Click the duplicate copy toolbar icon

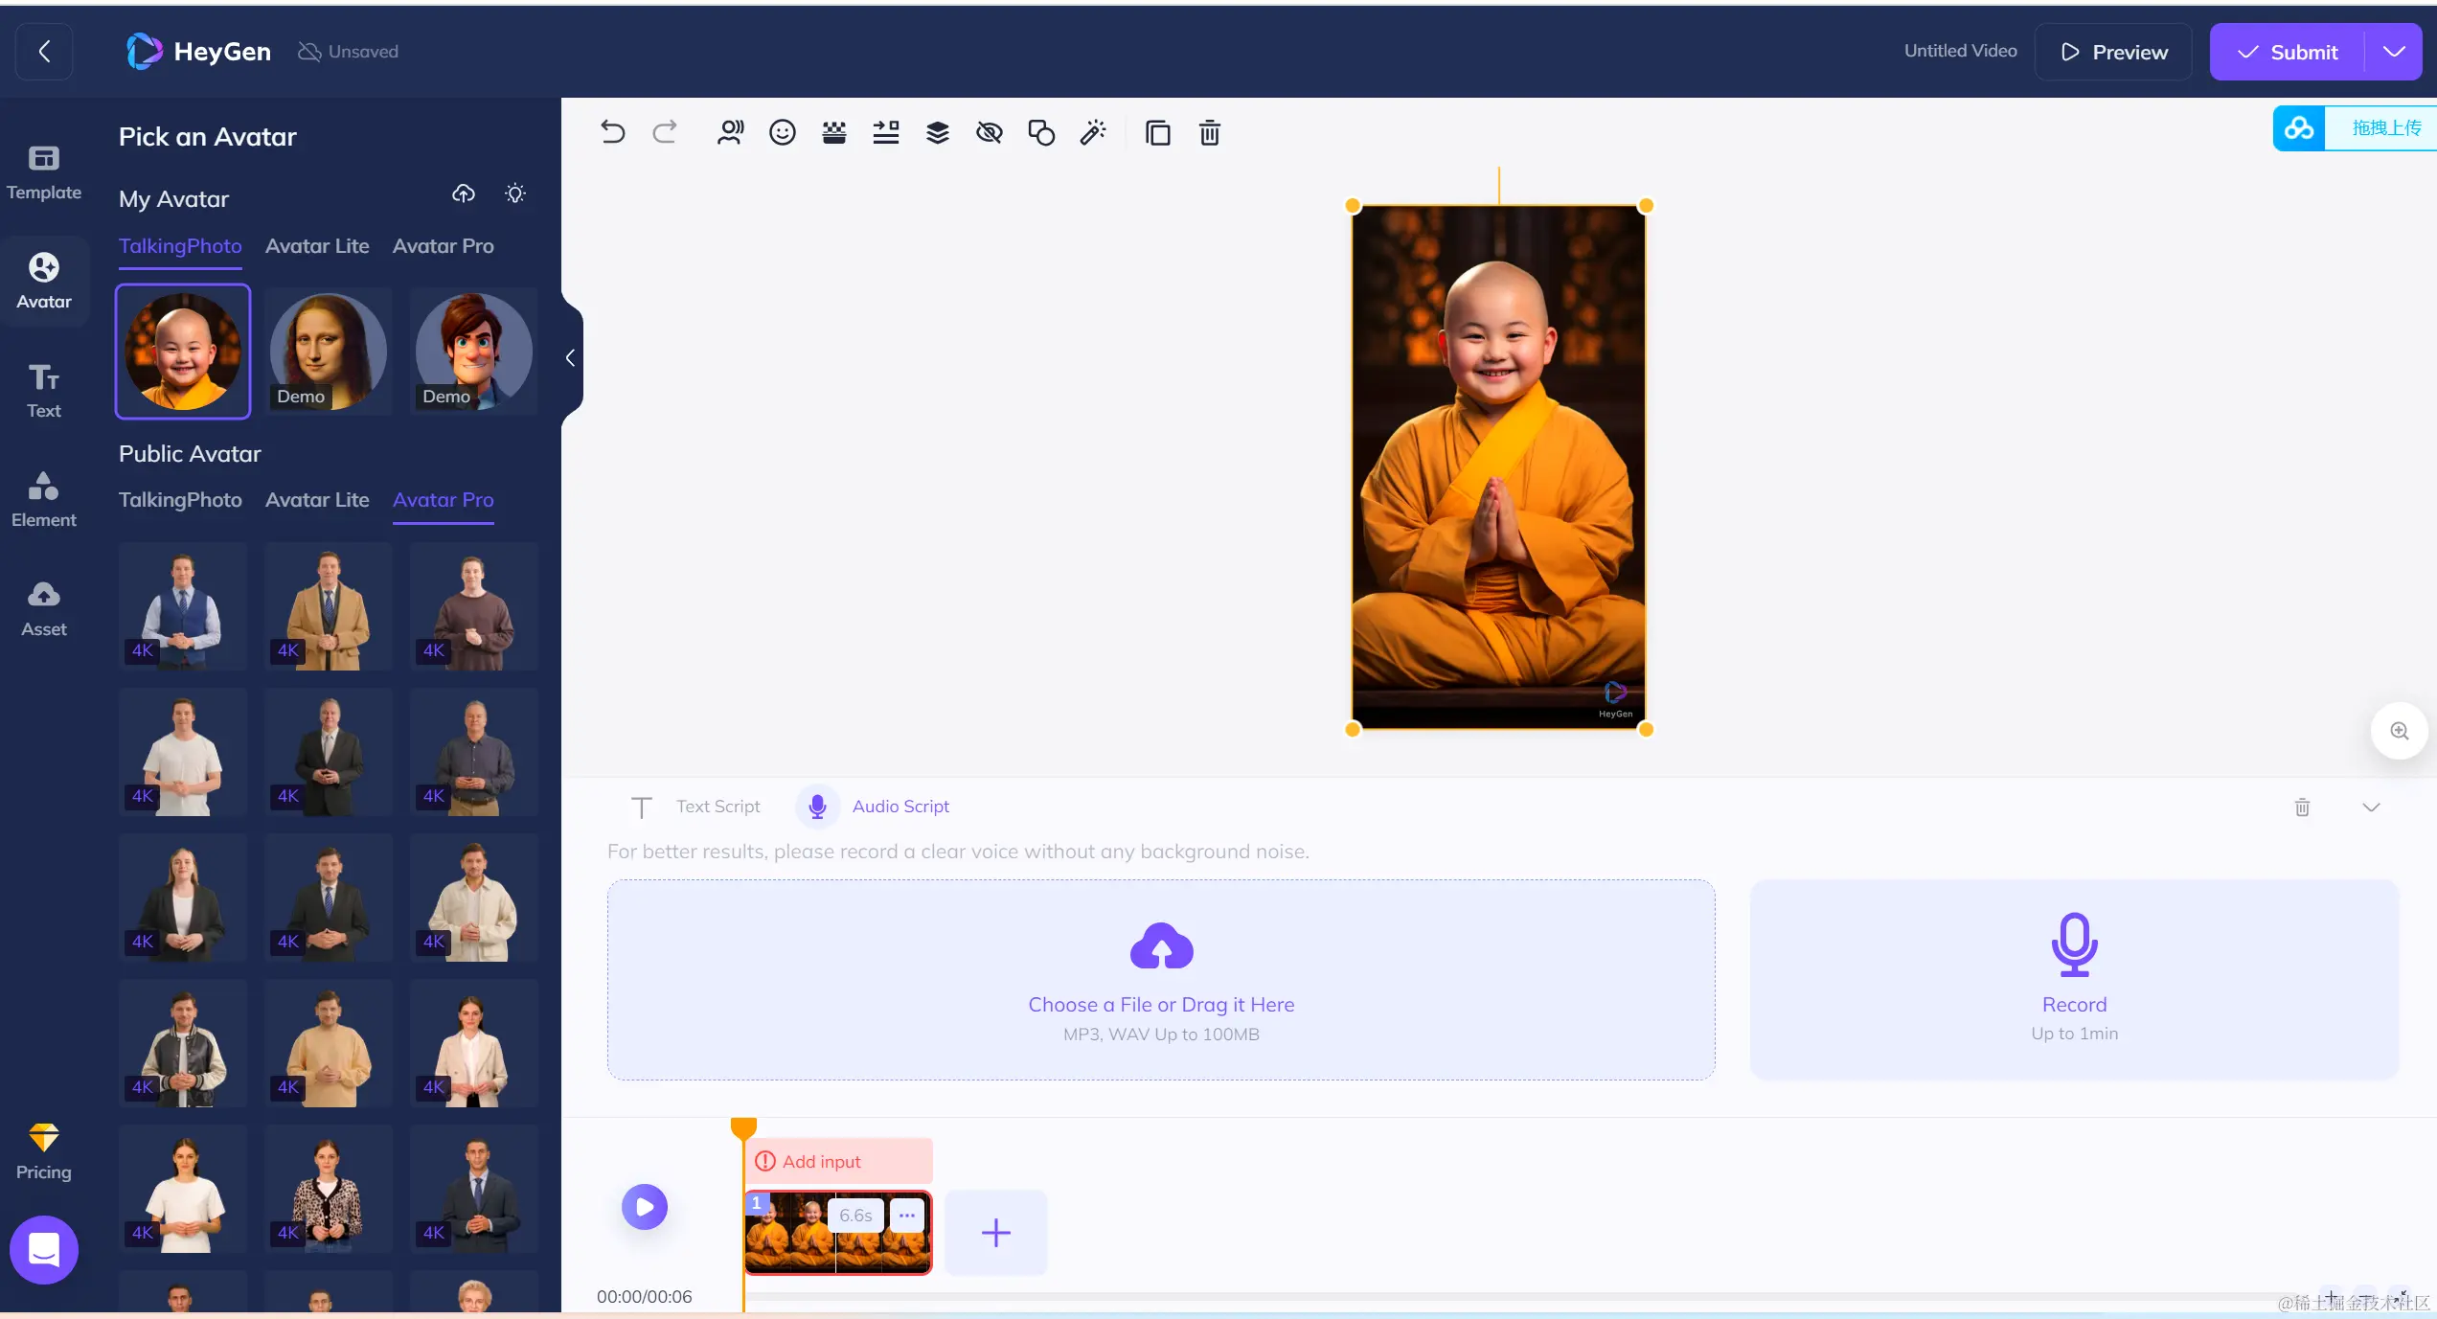1157,132
